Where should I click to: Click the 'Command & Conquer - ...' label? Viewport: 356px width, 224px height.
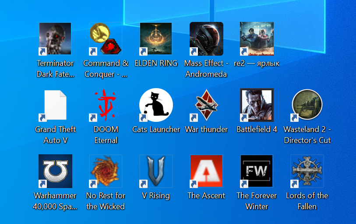[x=106, y=69]
